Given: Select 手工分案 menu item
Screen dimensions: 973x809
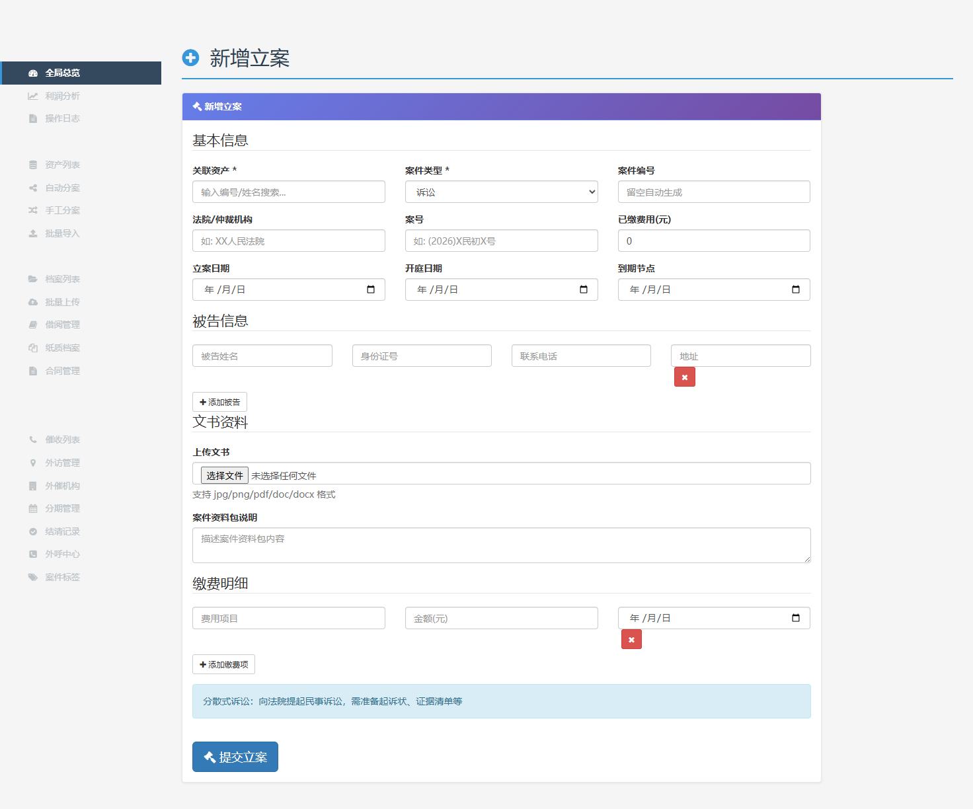Looking at the screenshot, I should coord(81,210).
